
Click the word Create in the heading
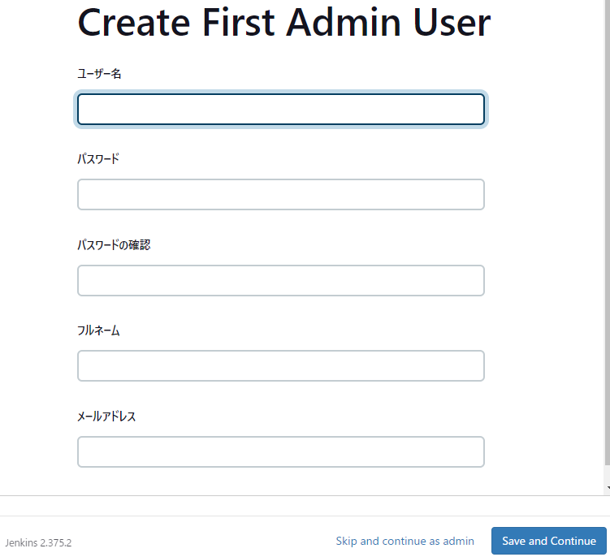(x=134, y=23)
